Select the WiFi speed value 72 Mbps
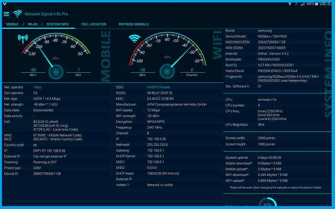This screenshot has width=335, height=209. tap(154, 110)
